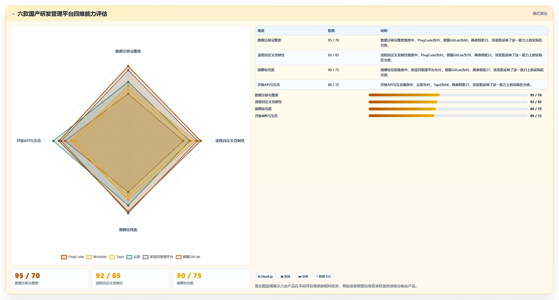The image size is (559, 300).
Task: Click PingCode top data point on radar
Action: 128,66
